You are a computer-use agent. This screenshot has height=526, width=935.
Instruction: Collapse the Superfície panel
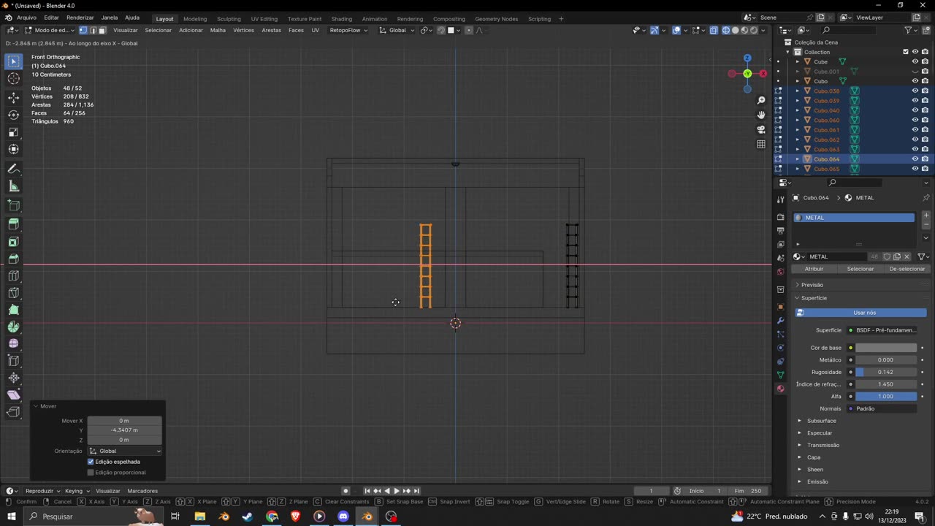(814, 298)
